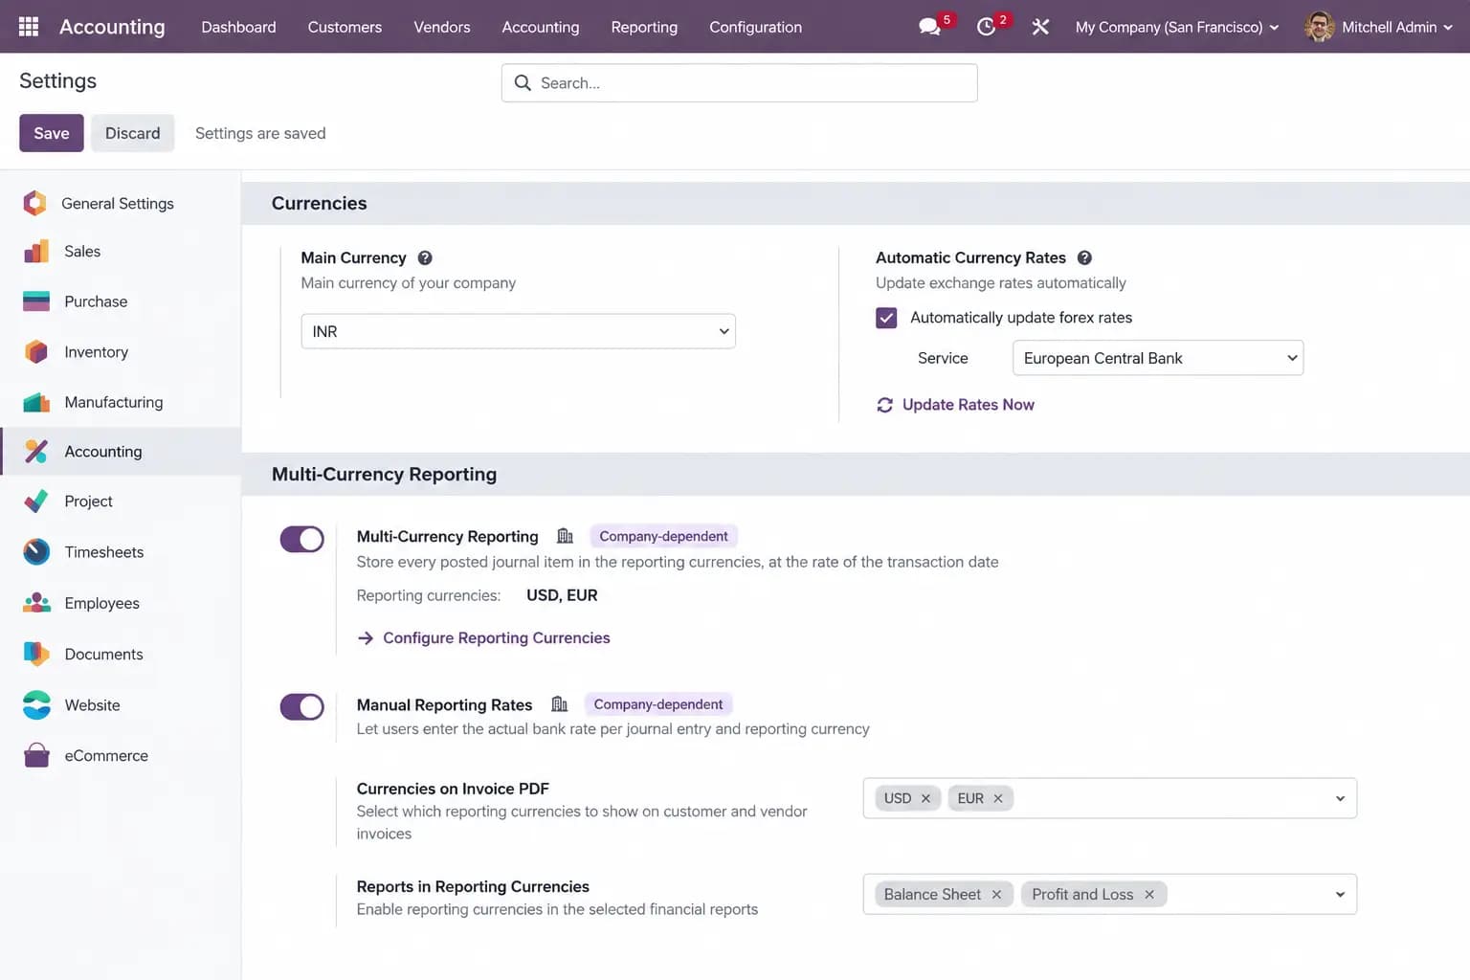Open Configure Reporting Currencies link
This screenshot has height=980, width=1470.
[497, 638]
